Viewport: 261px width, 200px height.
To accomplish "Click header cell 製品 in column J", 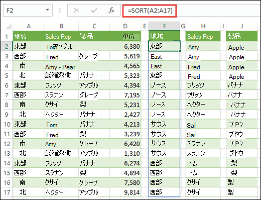I will (242, 36).
